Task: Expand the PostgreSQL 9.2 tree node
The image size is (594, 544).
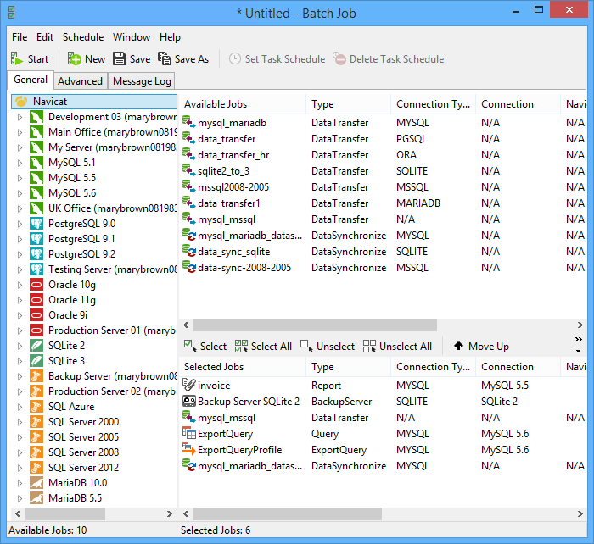Action: point(20,254)
